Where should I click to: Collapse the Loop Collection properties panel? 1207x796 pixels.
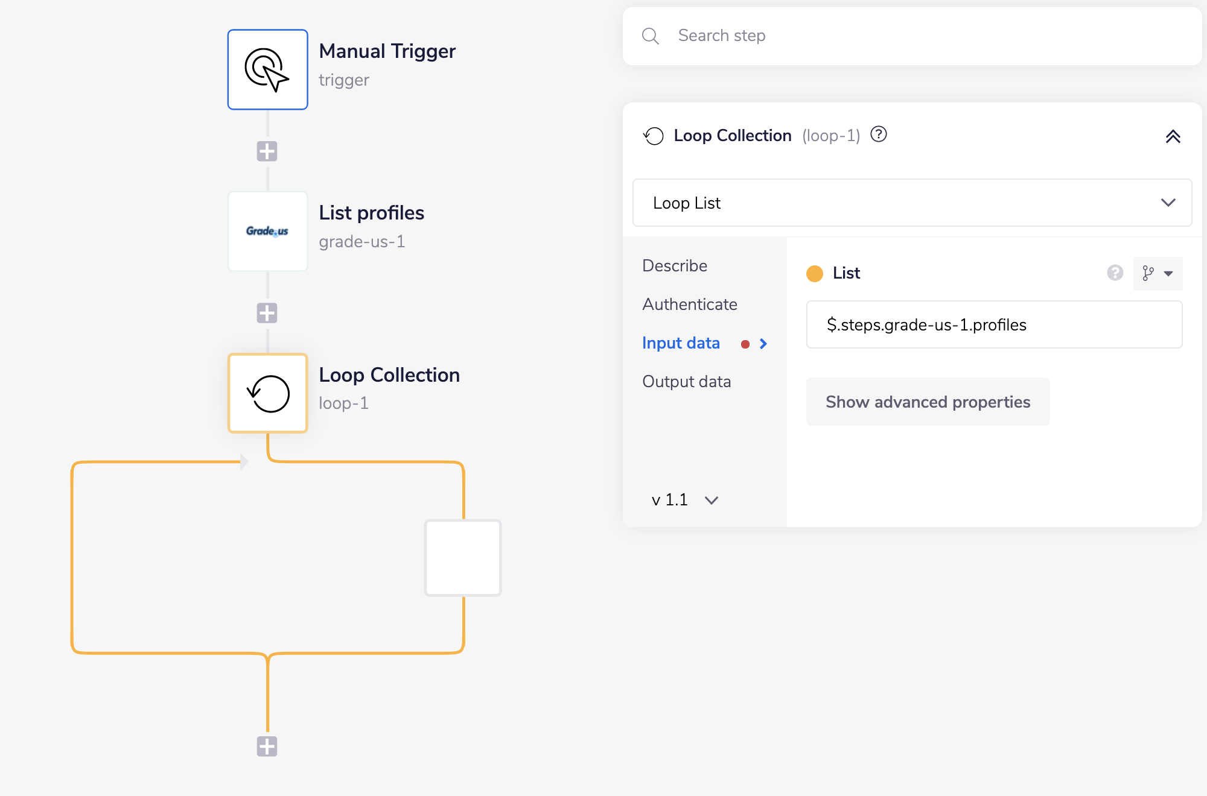click(1173, 136)
